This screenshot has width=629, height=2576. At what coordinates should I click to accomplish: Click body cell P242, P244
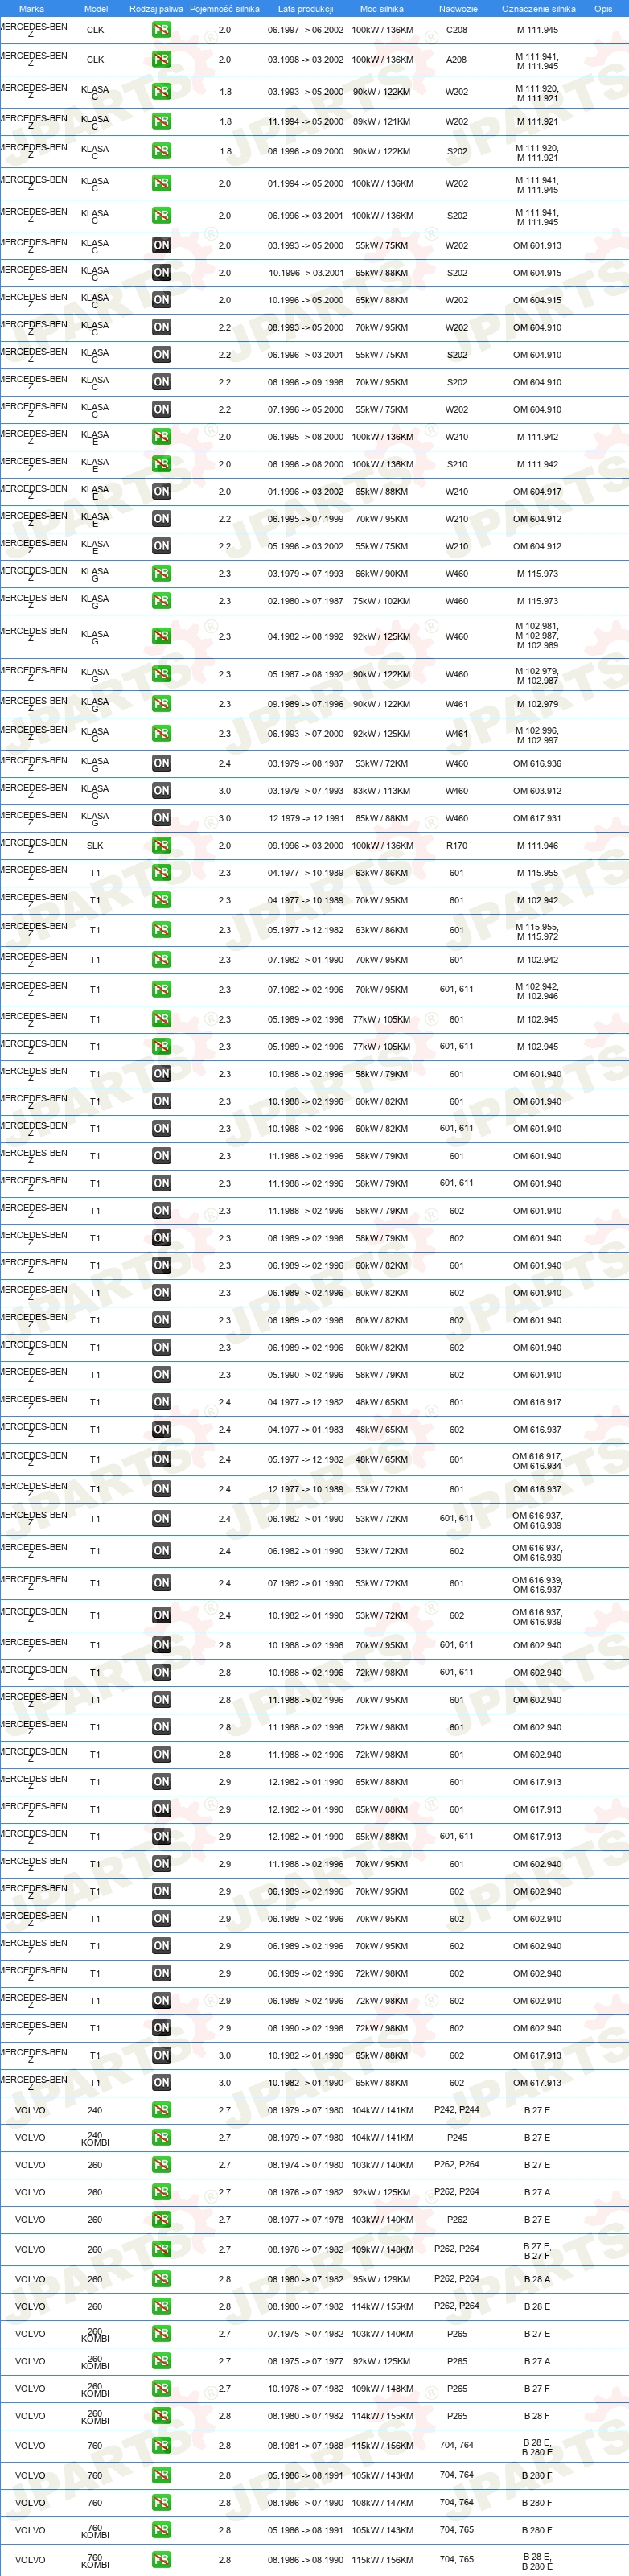456,2110
